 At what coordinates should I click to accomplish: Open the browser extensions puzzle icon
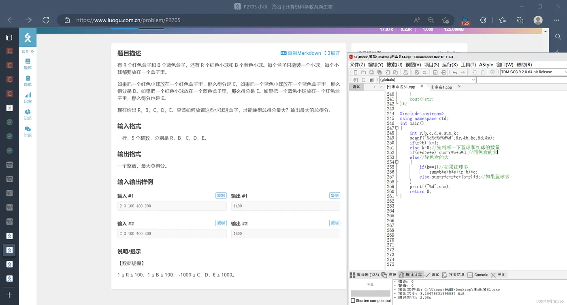(x=483, y=20)
